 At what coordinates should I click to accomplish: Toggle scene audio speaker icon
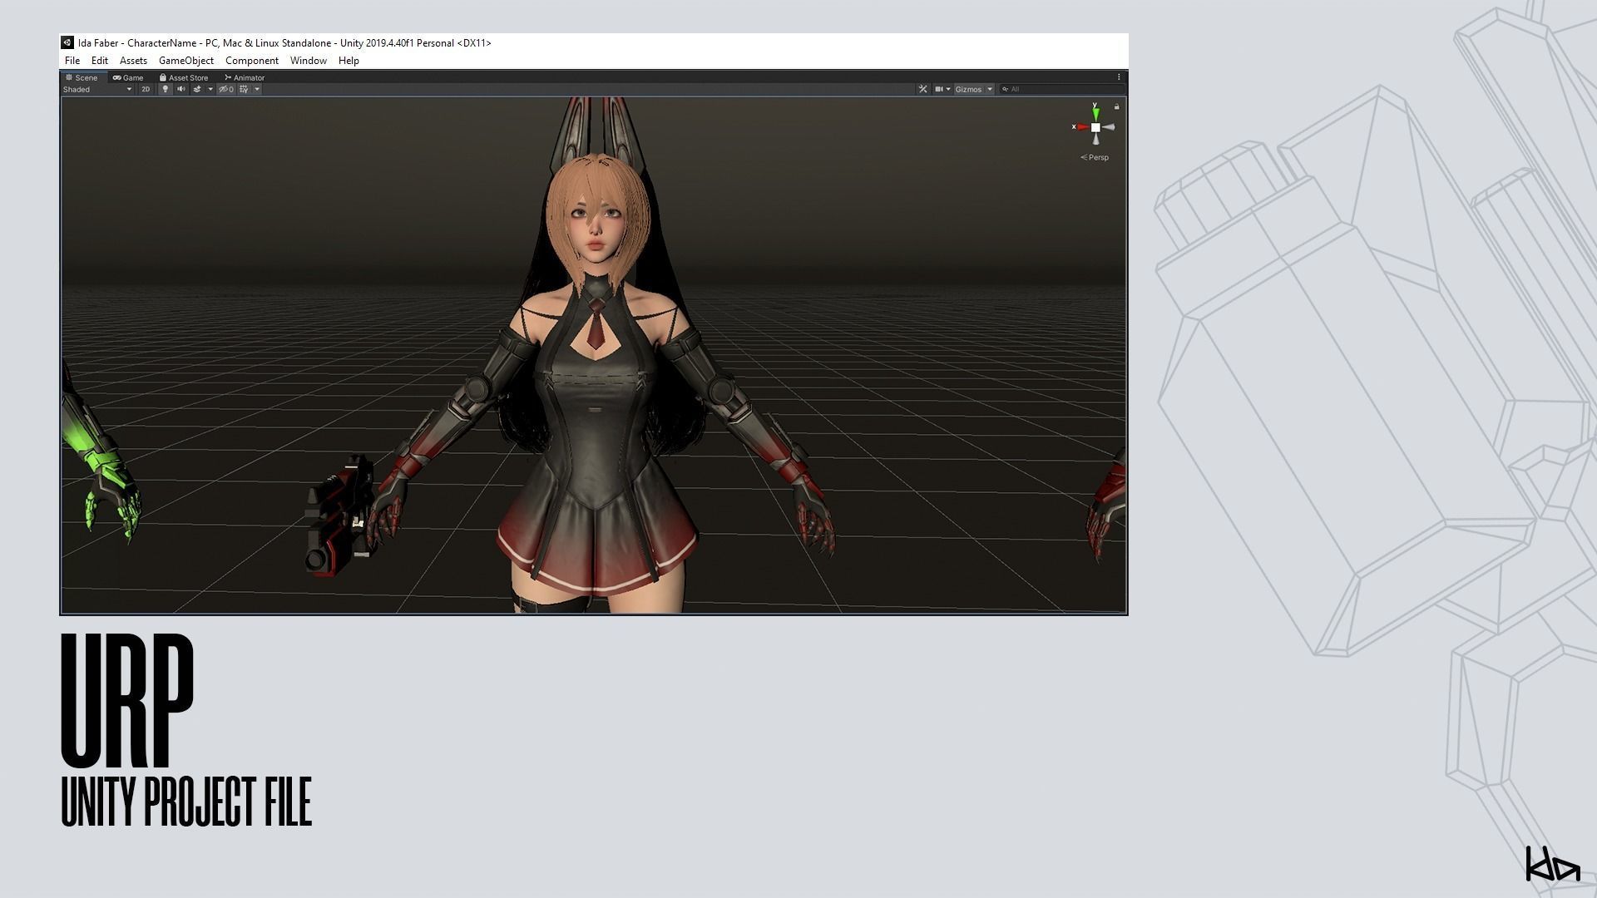(180, 89)
